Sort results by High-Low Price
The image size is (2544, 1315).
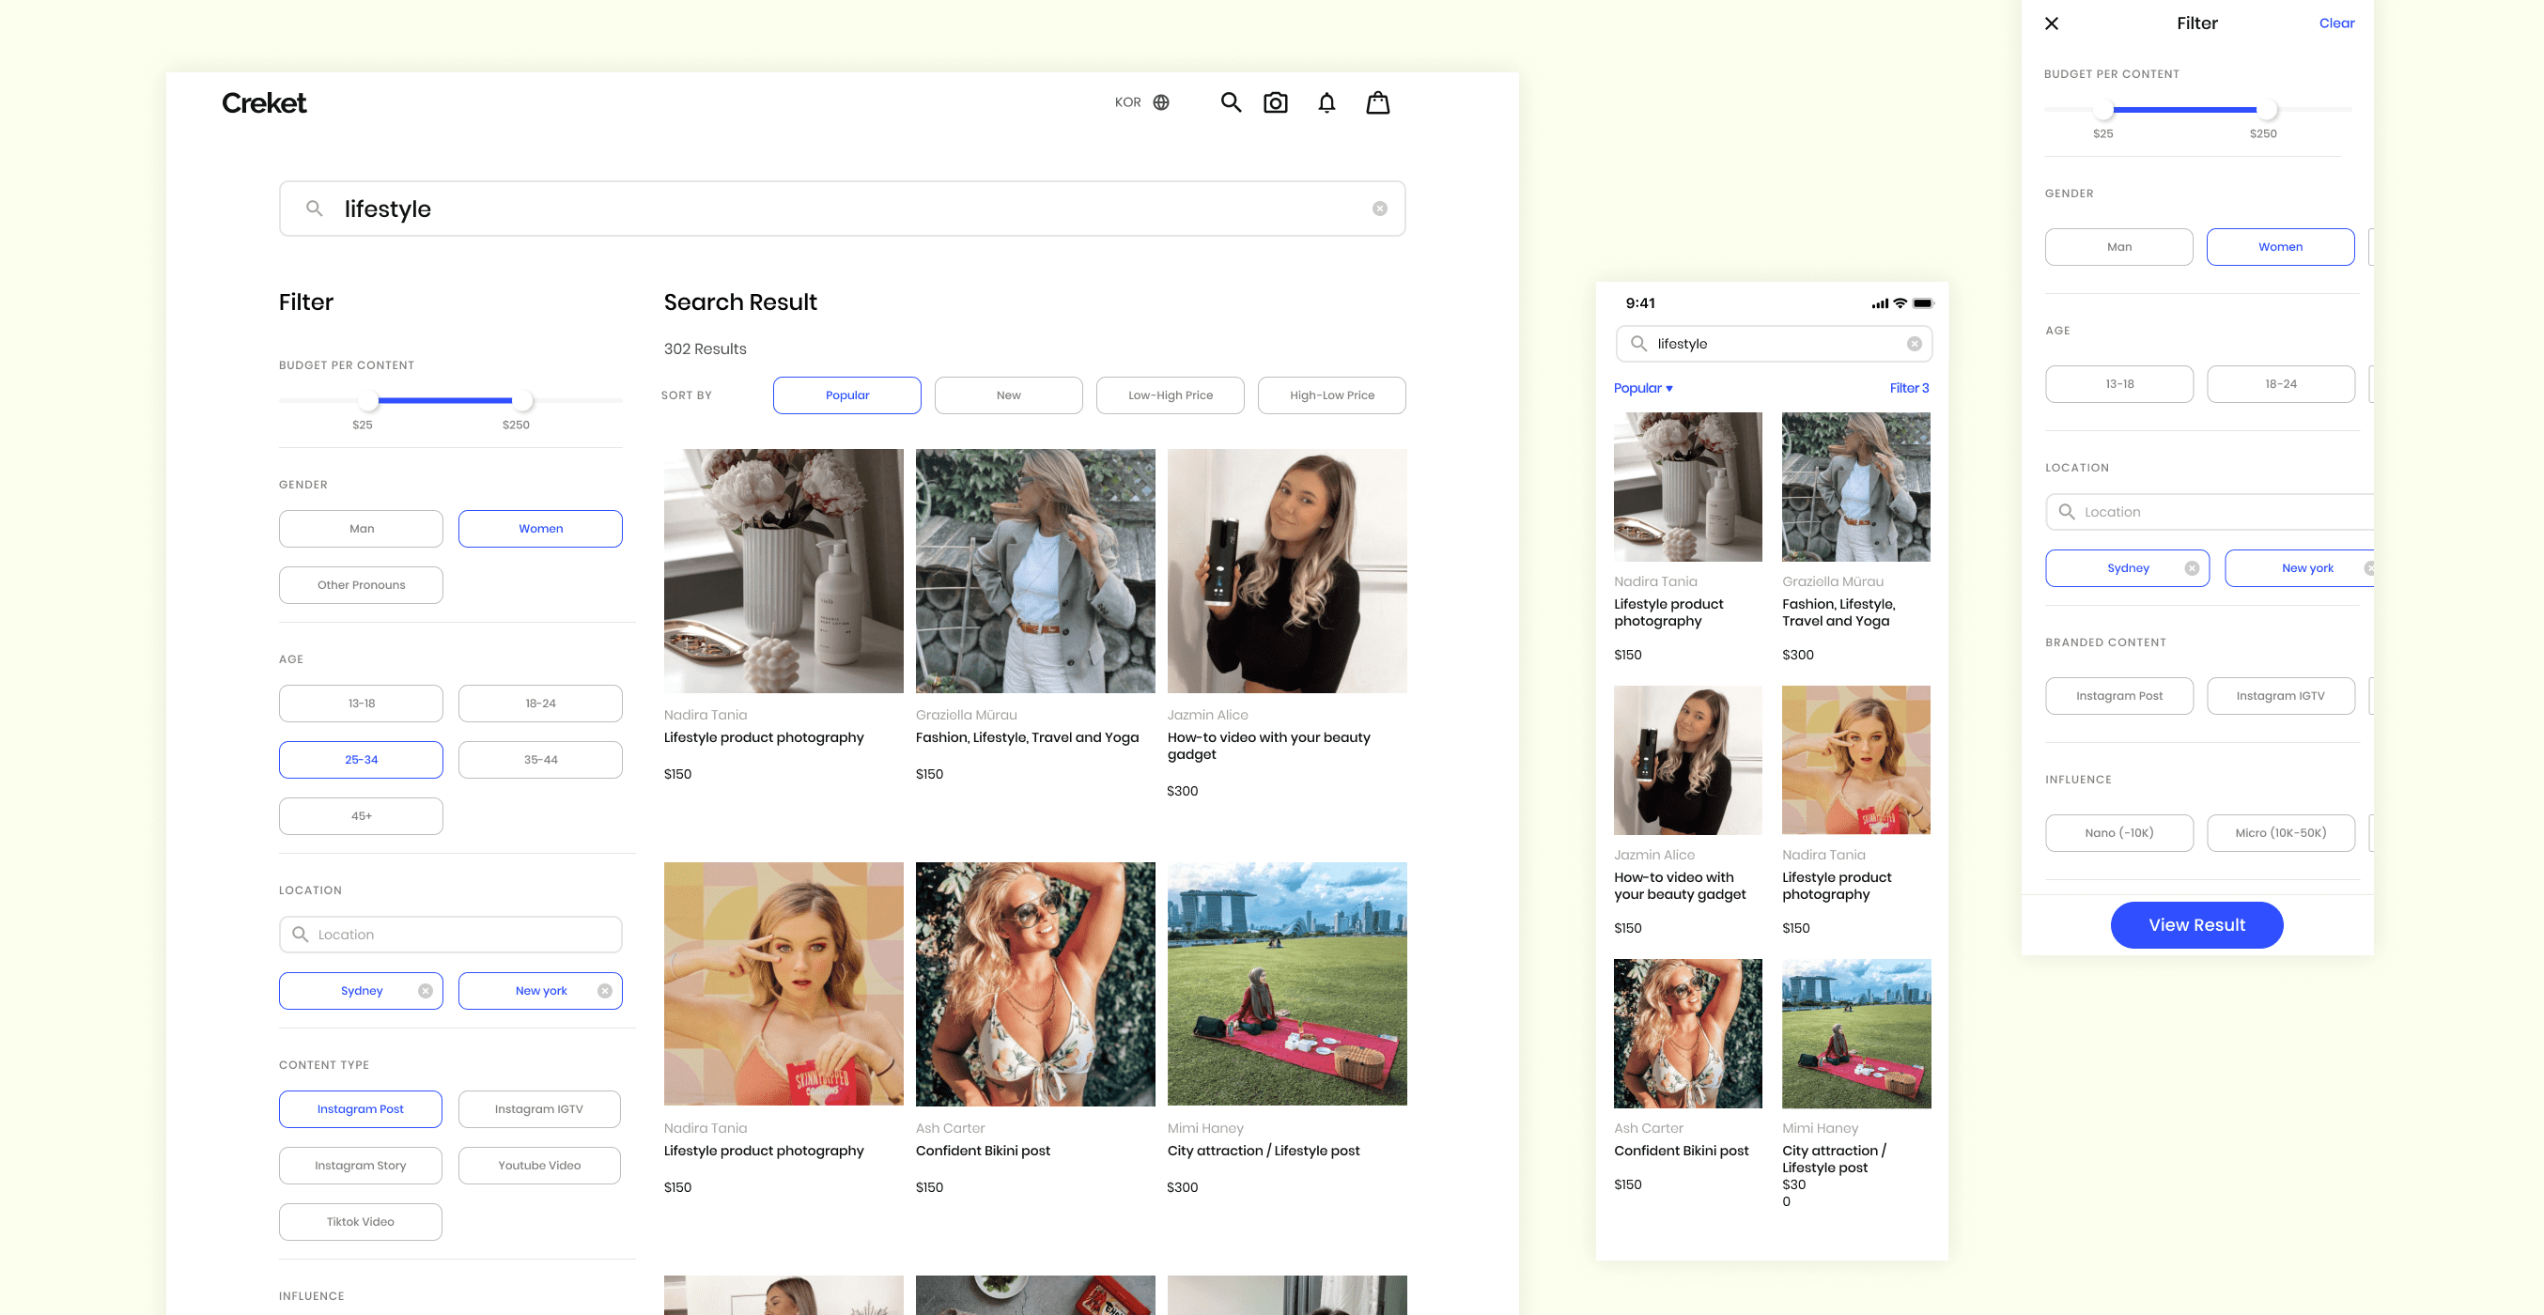[1332, 395]
